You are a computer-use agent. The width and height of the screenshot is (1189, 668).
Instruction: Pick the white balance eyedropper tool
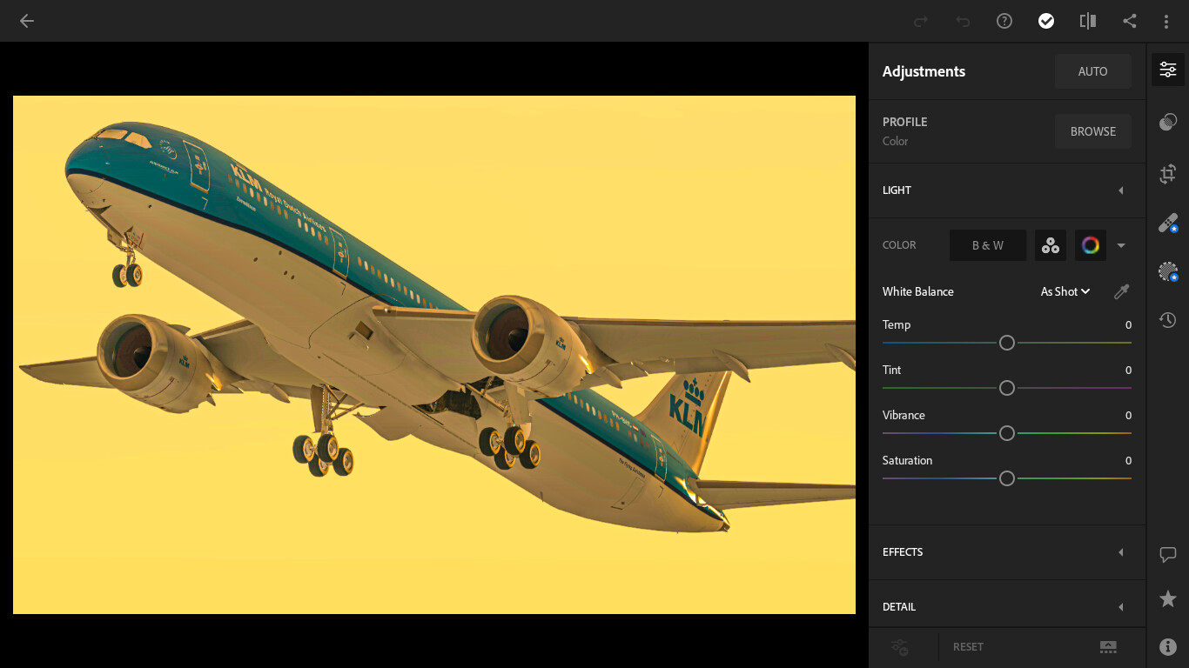tap(1122, 291)
